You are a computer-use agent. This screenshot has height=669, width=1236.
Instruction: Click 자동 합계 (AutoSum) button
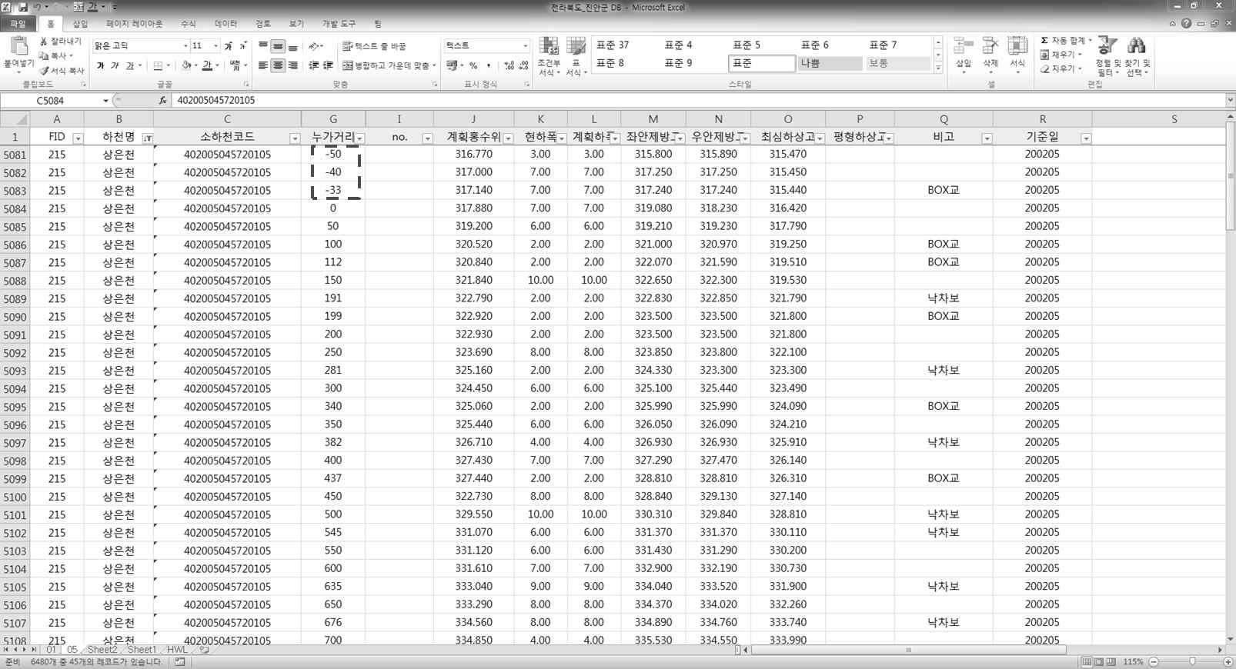[x=1066, y=40]
